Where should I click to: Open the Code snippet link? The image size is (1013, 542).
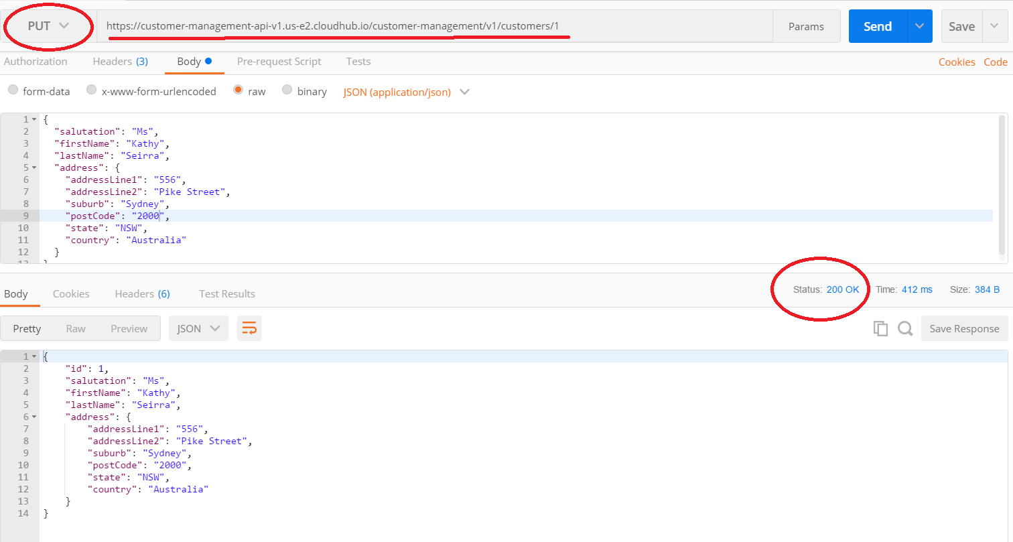click(x=996, y=62)
